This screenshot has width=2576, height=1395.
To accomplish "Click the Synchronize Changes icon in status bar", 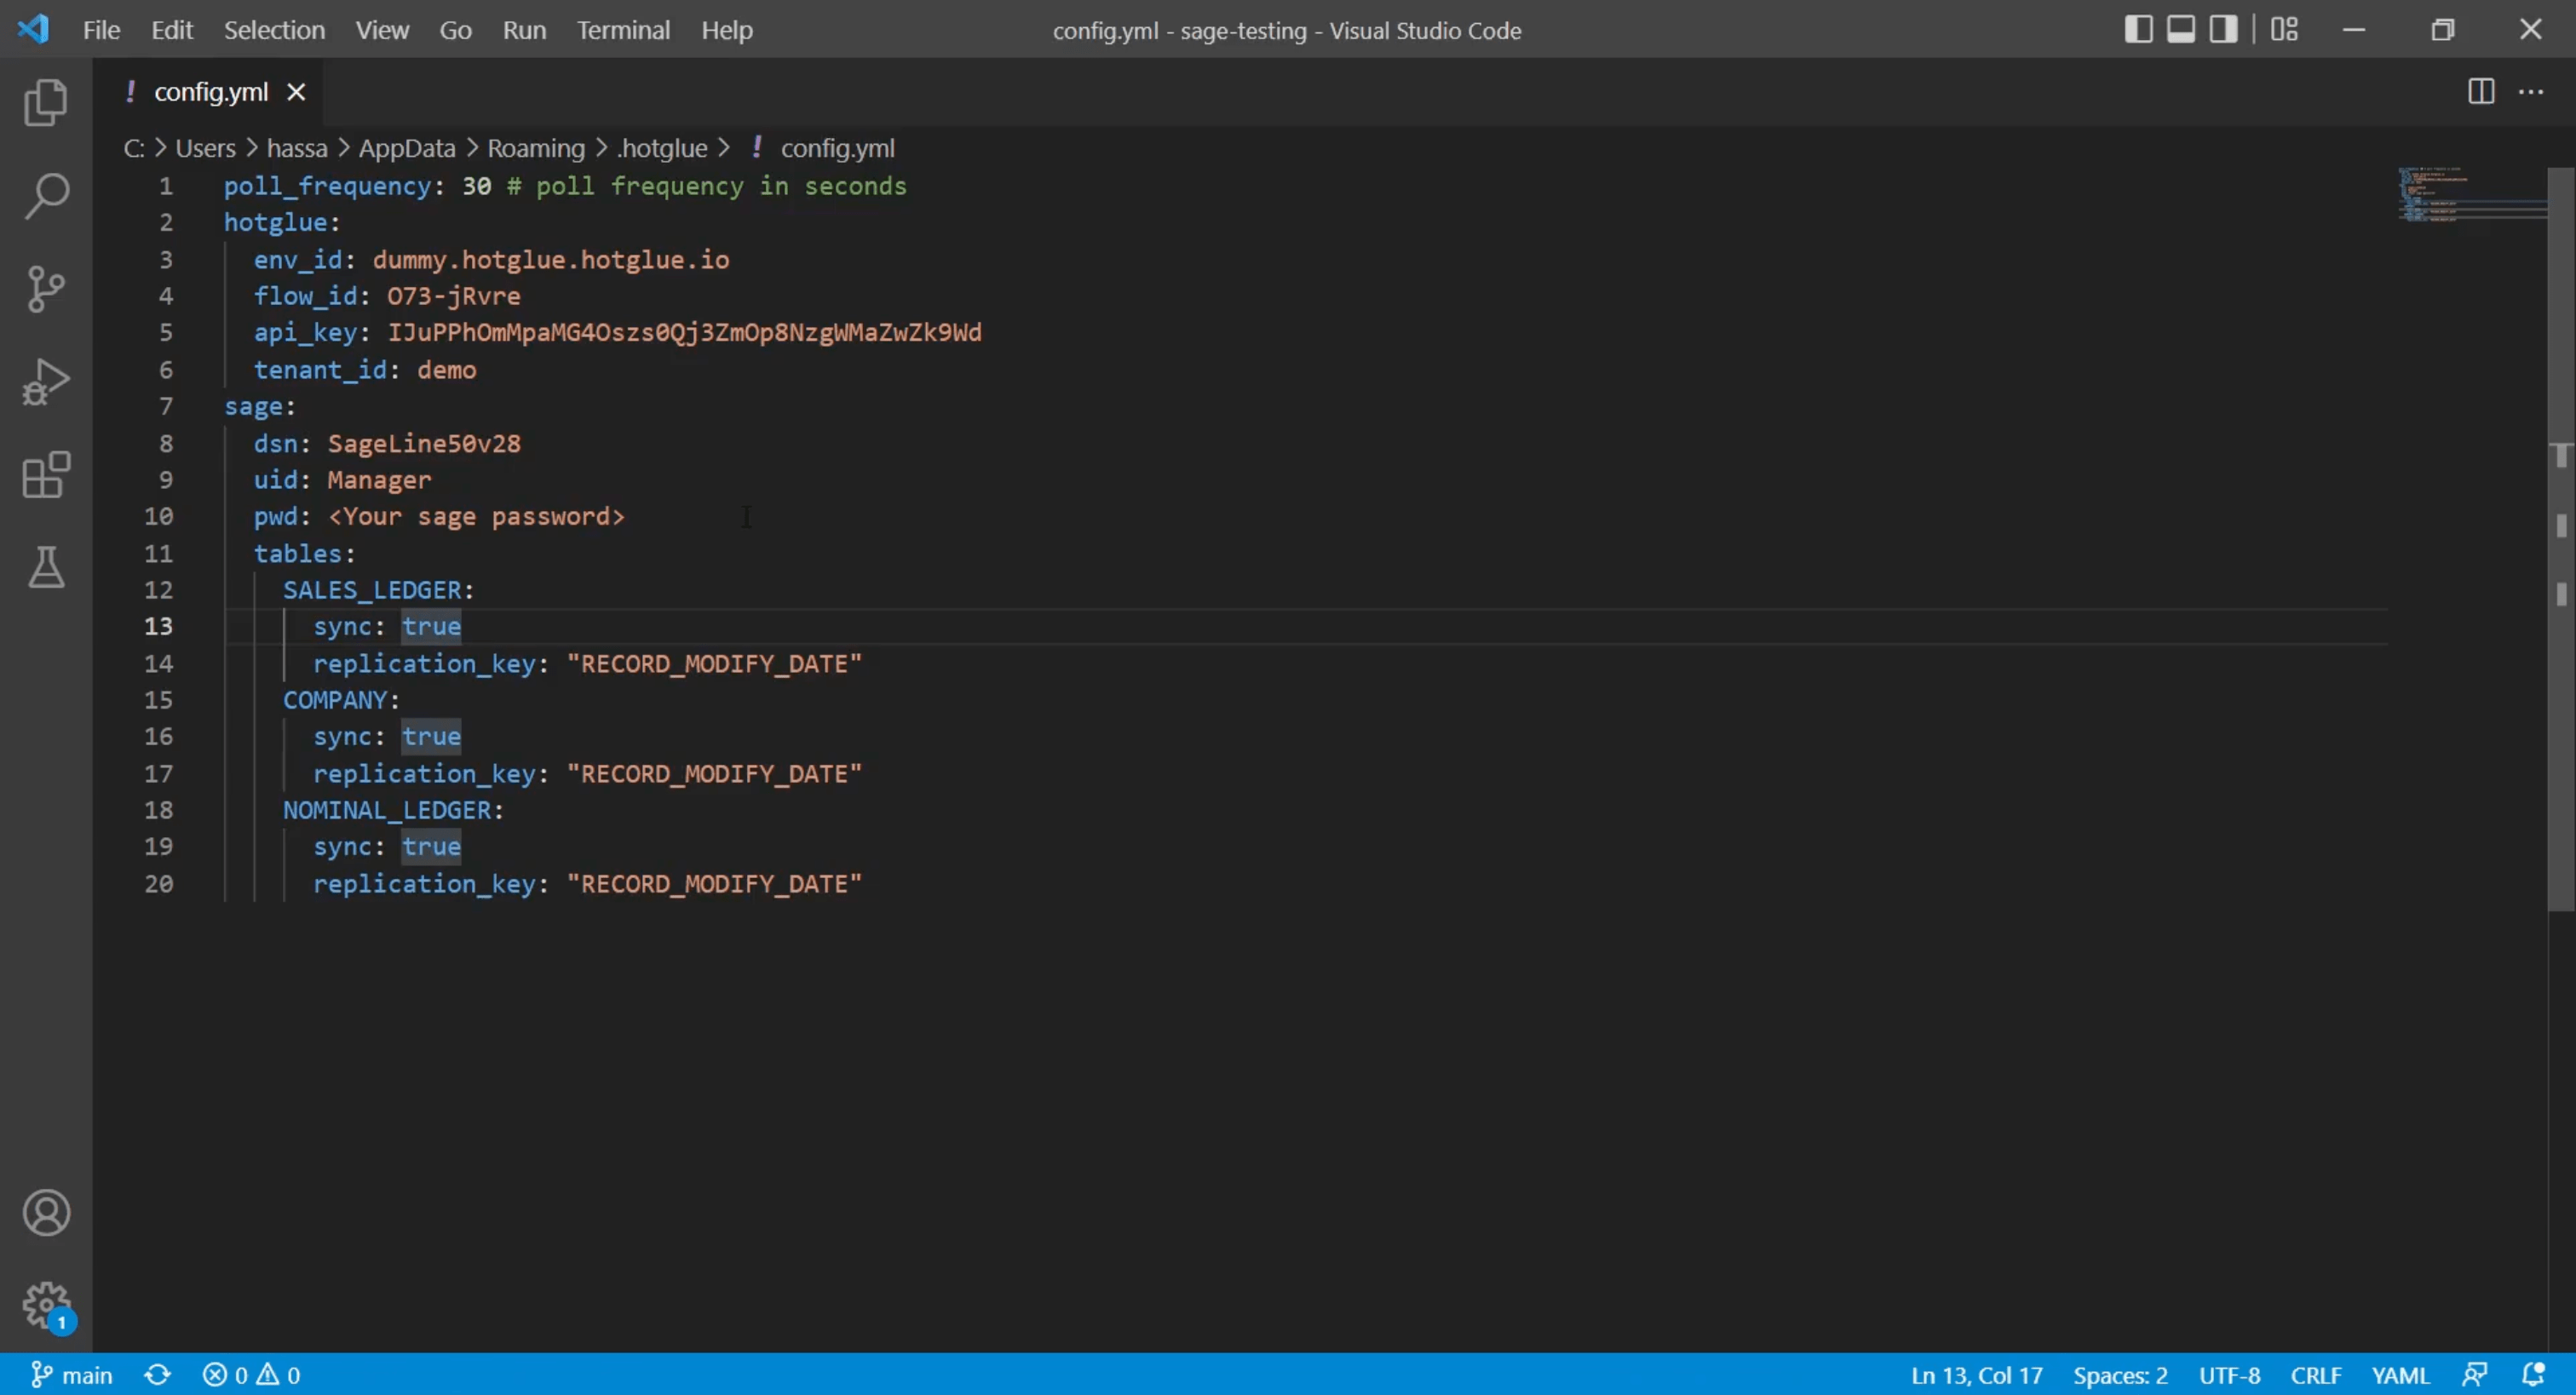I will (157, 1375).
